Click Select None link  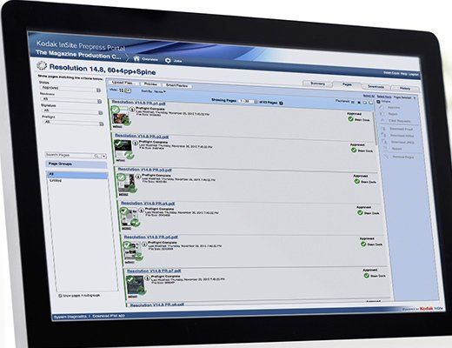pos(384,97)
